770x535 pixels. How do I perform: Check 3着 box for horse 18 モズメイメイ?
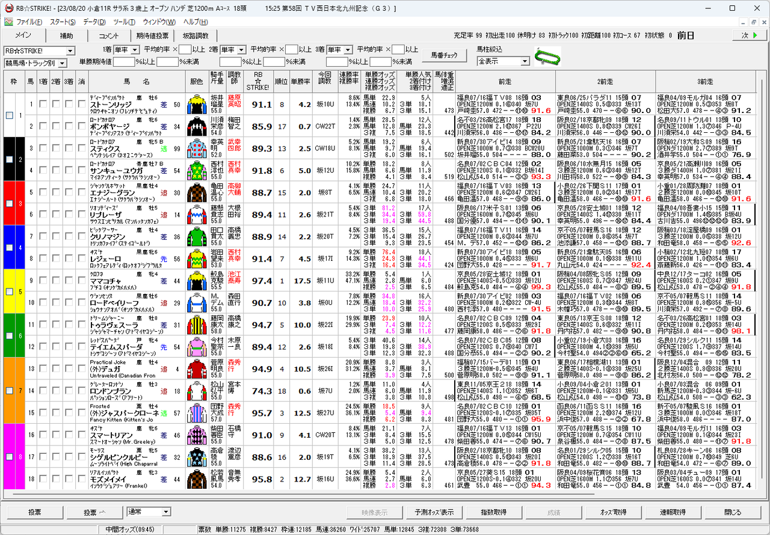(x=69, y=478)
